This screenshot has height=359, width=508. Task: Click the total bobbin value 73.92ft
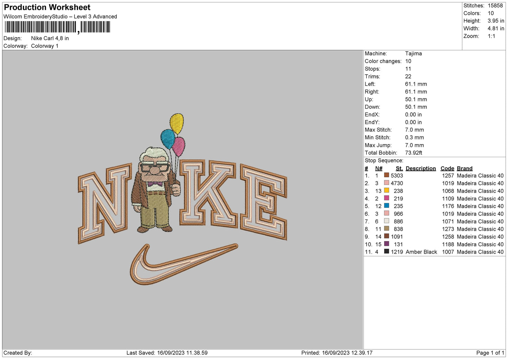point(413,153)
